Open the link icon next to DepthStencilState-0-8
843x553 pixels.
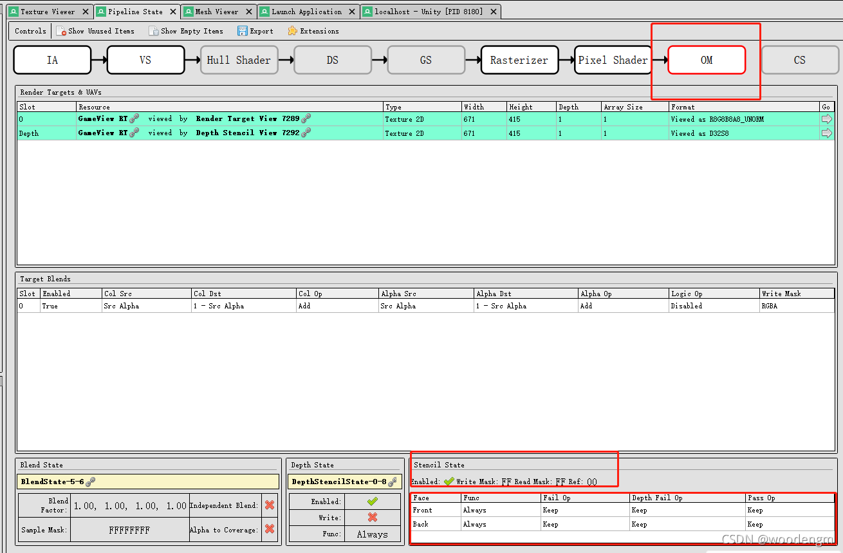393,482
